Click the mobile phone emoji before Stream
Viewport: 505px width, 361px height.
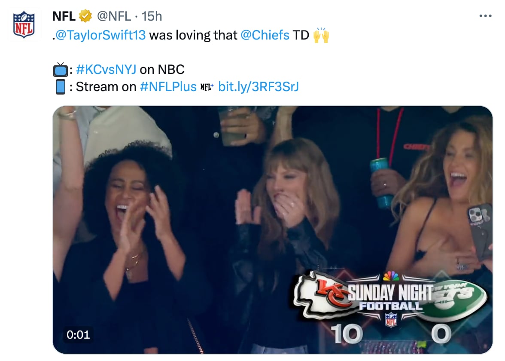[x=60, y=87]
